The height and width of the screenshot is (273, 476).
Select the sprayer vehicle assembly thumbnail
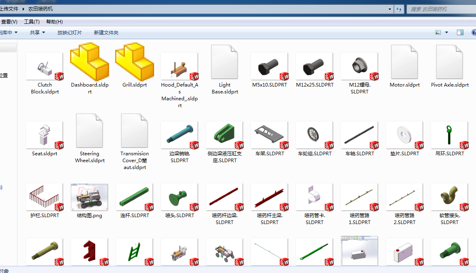pyautogui.click(x=225, y=252)
